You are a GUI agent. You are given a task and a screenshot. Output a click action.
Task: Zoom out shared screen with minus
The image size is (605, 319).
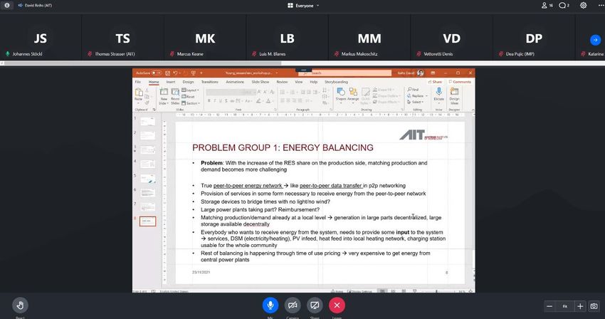[x=549, y=306]
